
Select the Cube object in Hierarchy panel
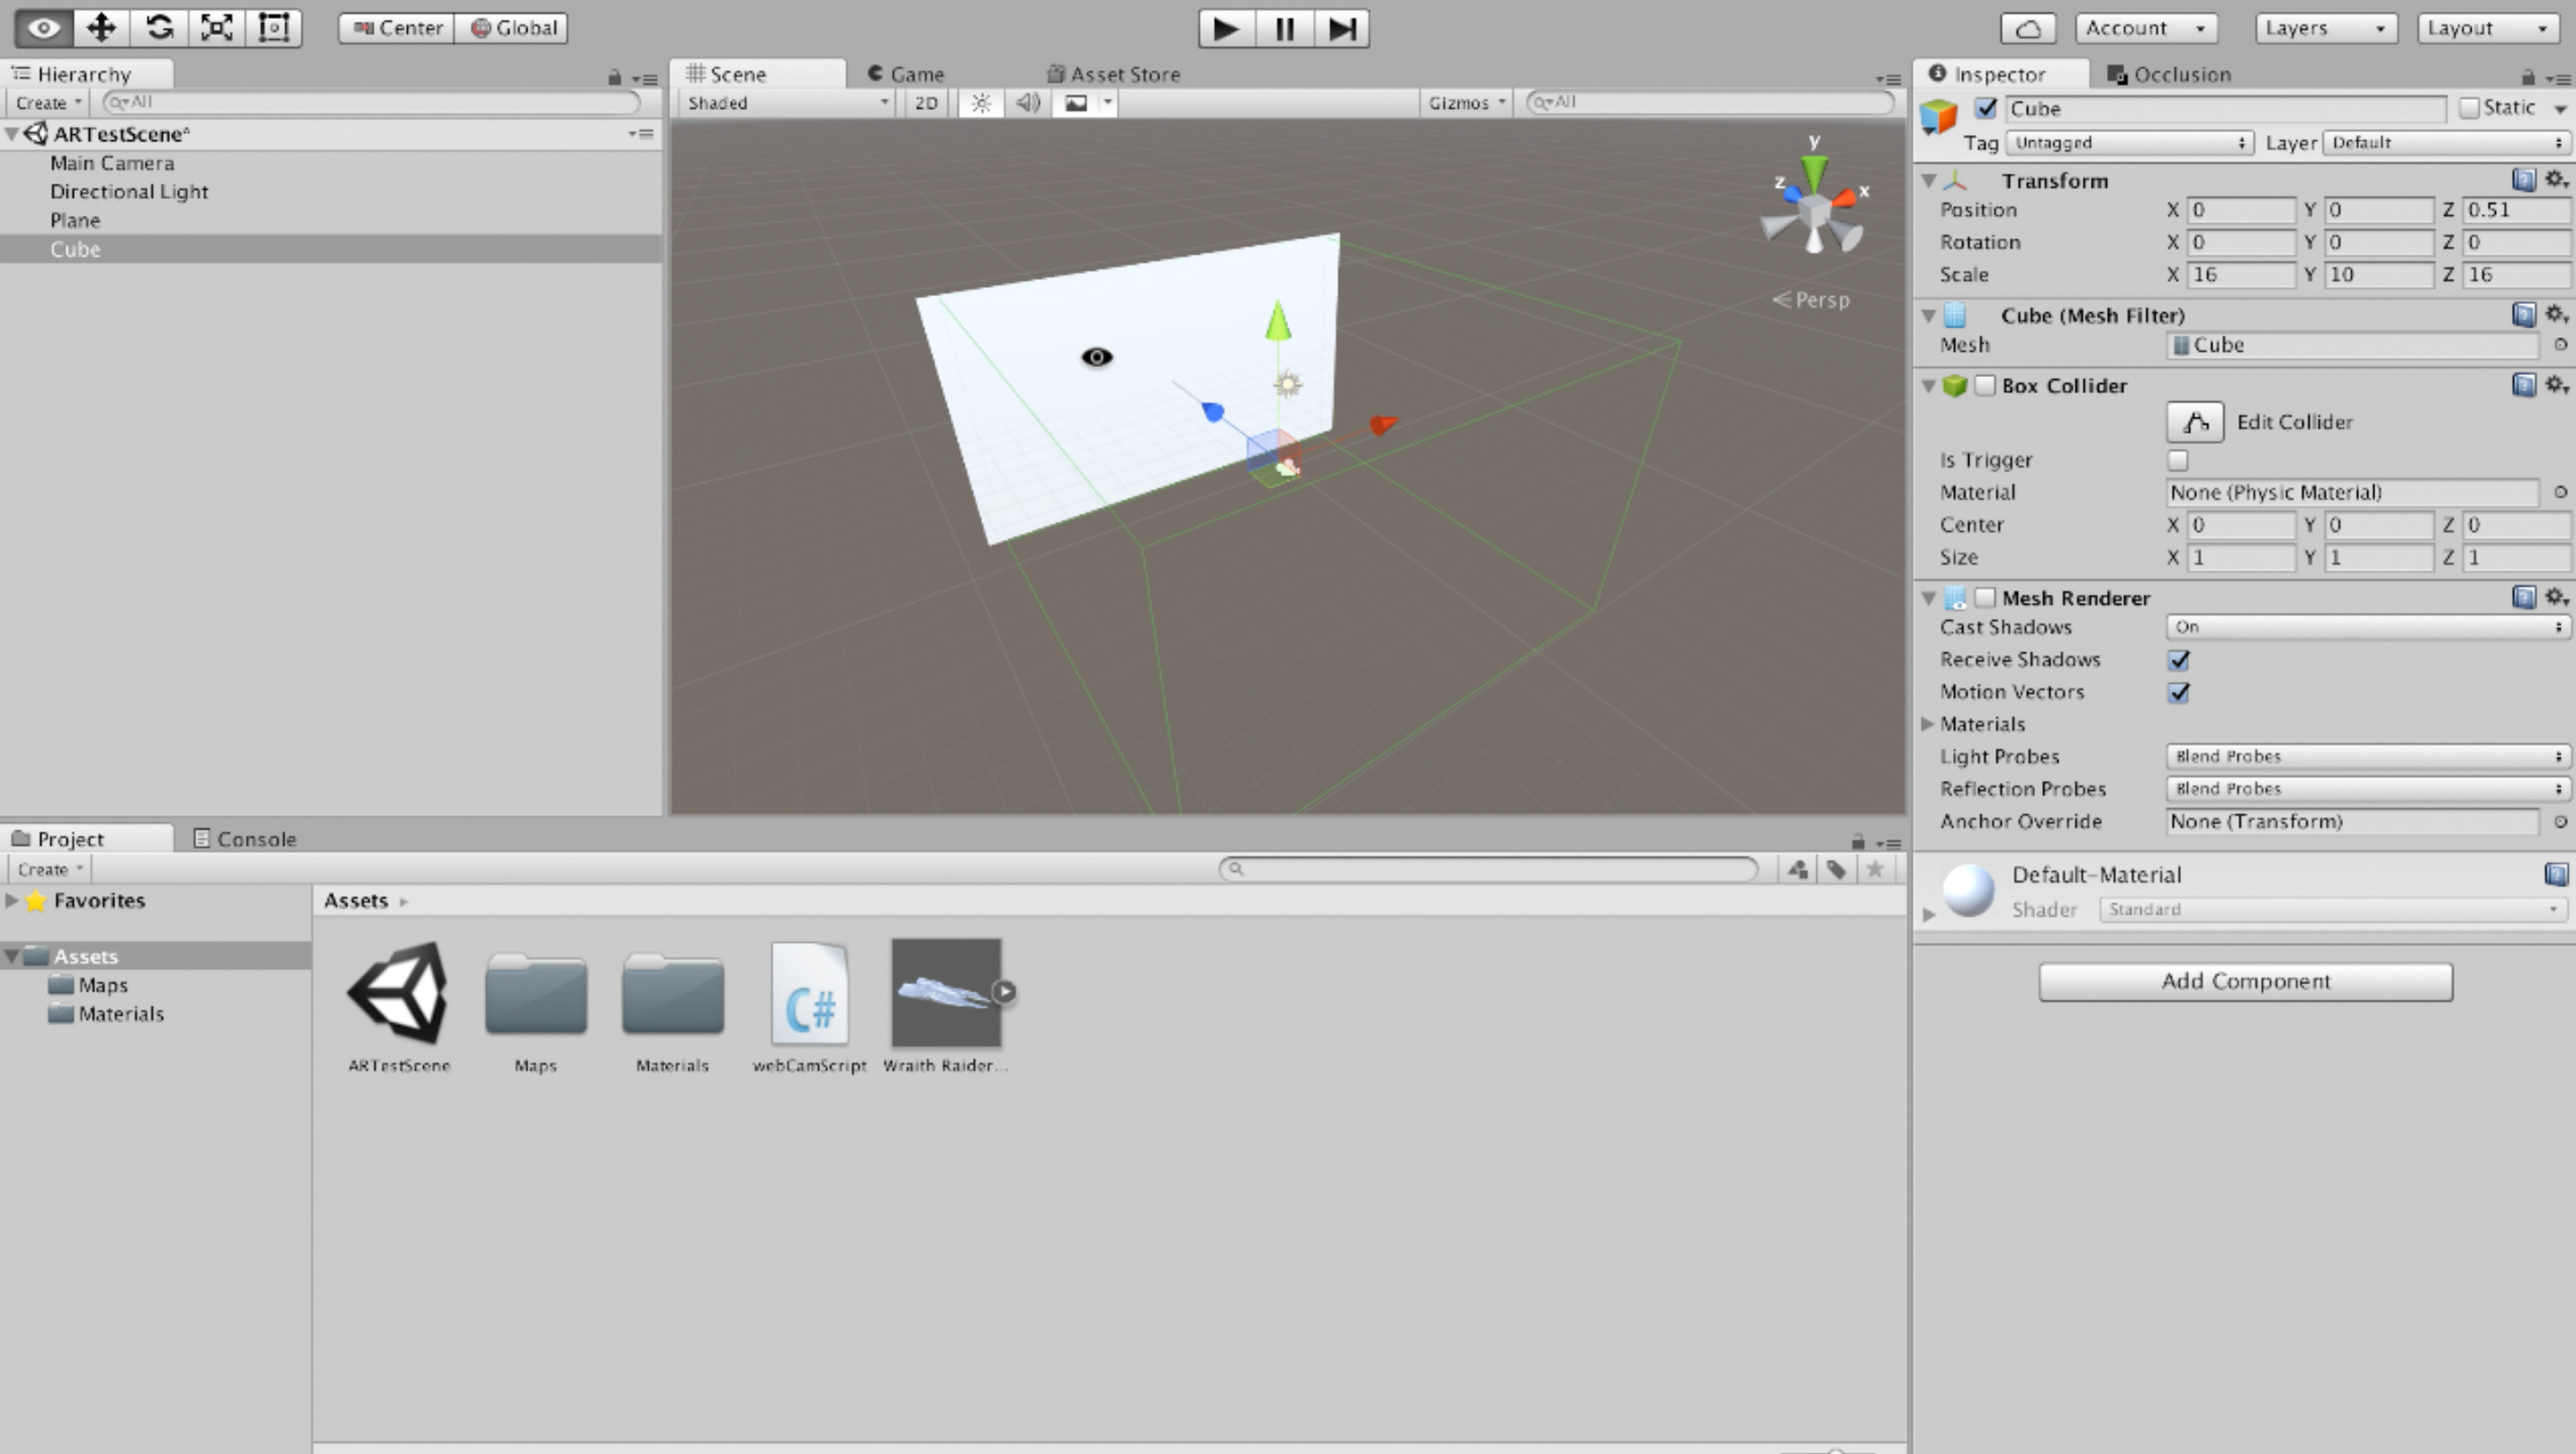(x=75, y=247)
